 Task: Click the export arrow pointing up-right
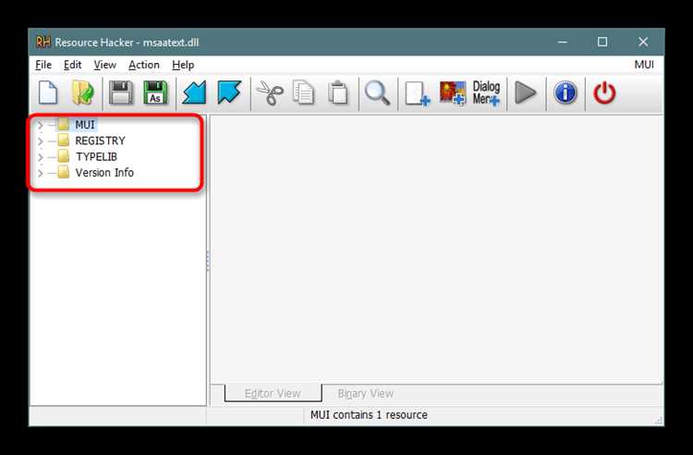[x=229, y=93]
